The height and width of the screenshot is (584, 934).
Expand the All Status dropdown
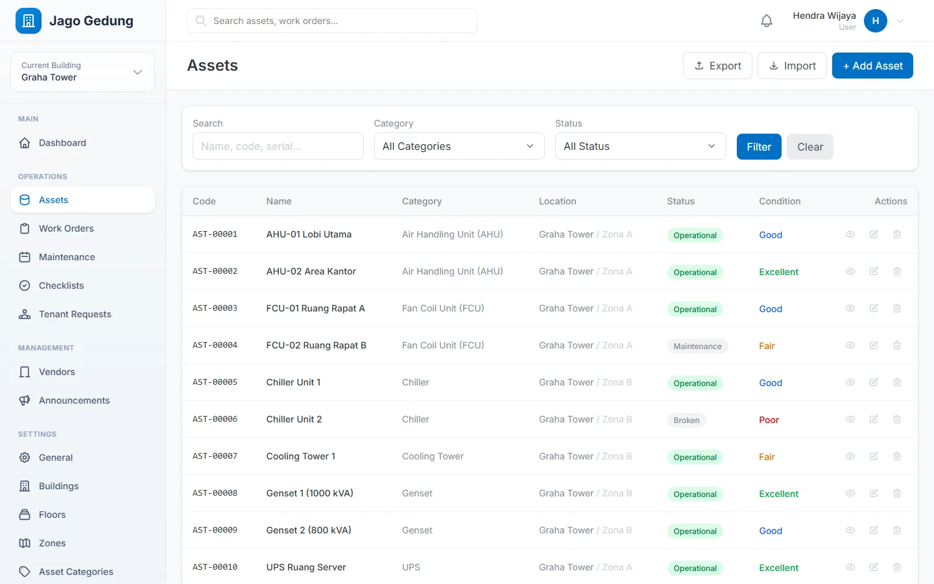pos(640,146)
